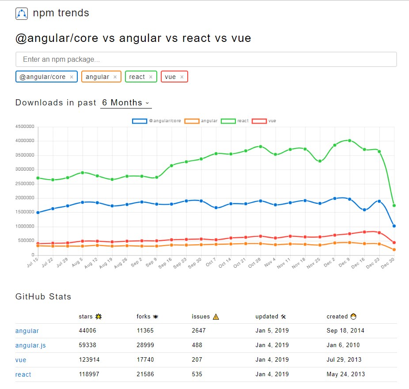Viewport: 409px width, 389px height.
Task: Click angular.js fork count 28999
Action: (145, 345)
